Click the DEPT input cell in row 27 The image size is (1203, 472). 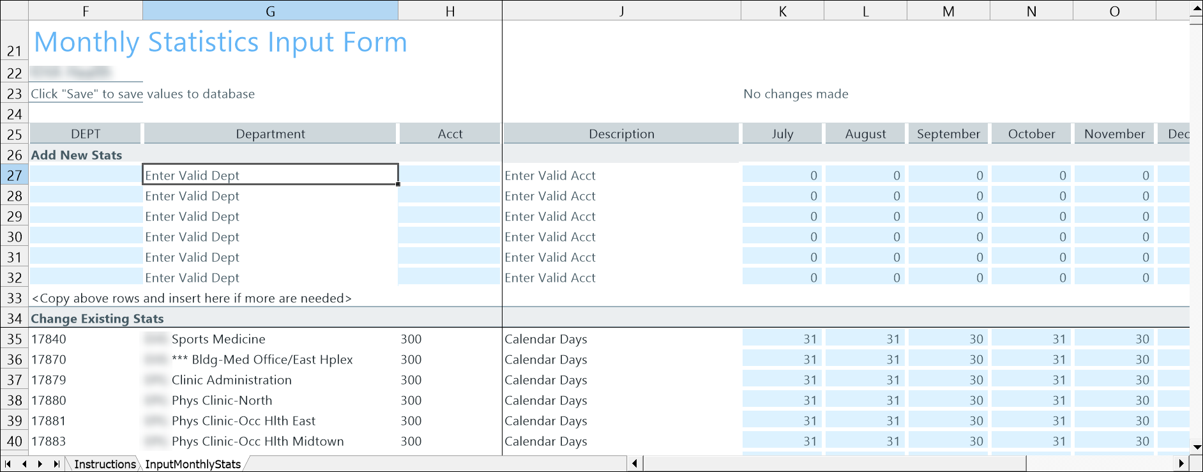click(86, 175)
